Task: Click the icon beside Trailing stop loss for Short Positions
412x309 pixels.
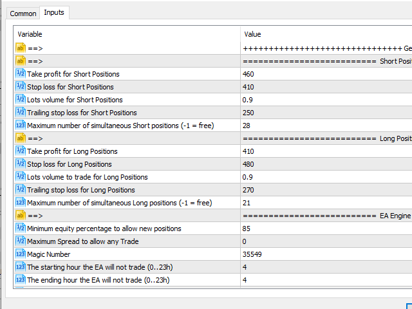Action: (x=21, y=112)
